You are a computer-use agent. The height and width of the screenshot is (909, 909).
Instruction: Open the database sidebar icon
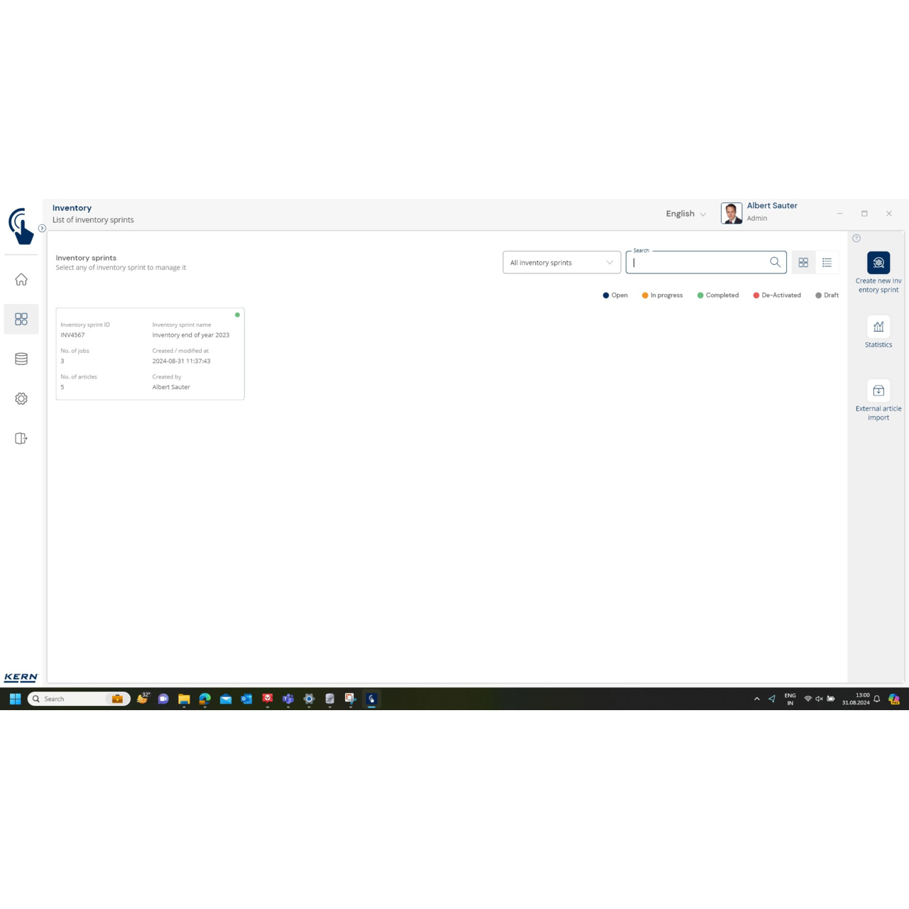coord(21,359)
